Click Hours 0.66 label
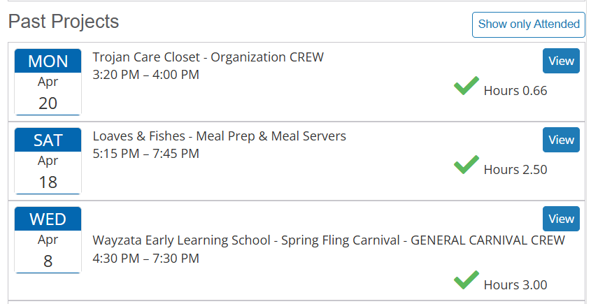Screen dimensions: 591x304 [x=515, y=91]
